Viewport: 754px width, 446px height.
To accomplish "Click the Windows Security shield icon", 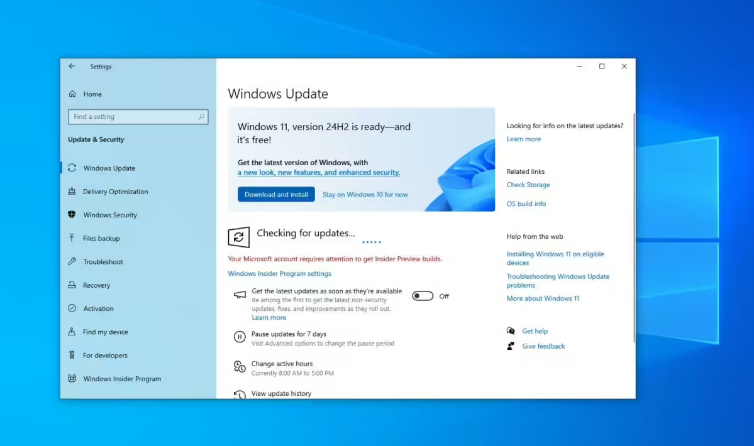I will click(72, 215).
